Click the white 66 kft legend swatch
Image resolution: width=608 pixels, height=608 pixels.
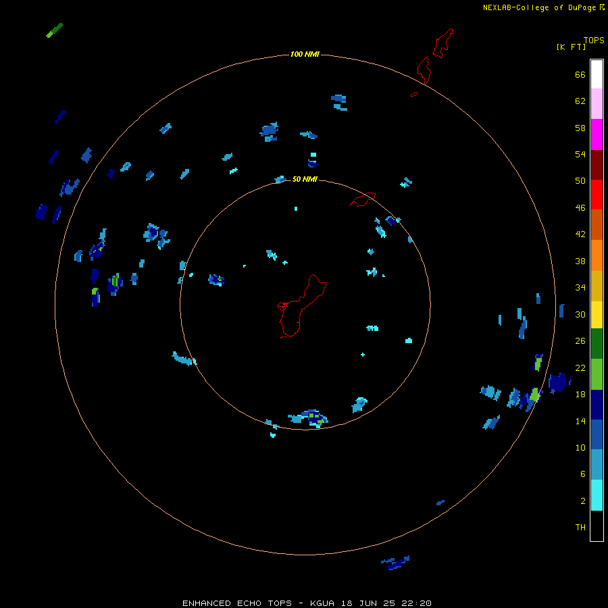click(597, 74)
